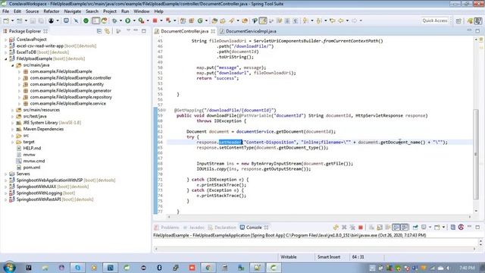Screen dimensions: 485x273
Task: Select HELP.md file in the tree
Action: tap(32, 149)
